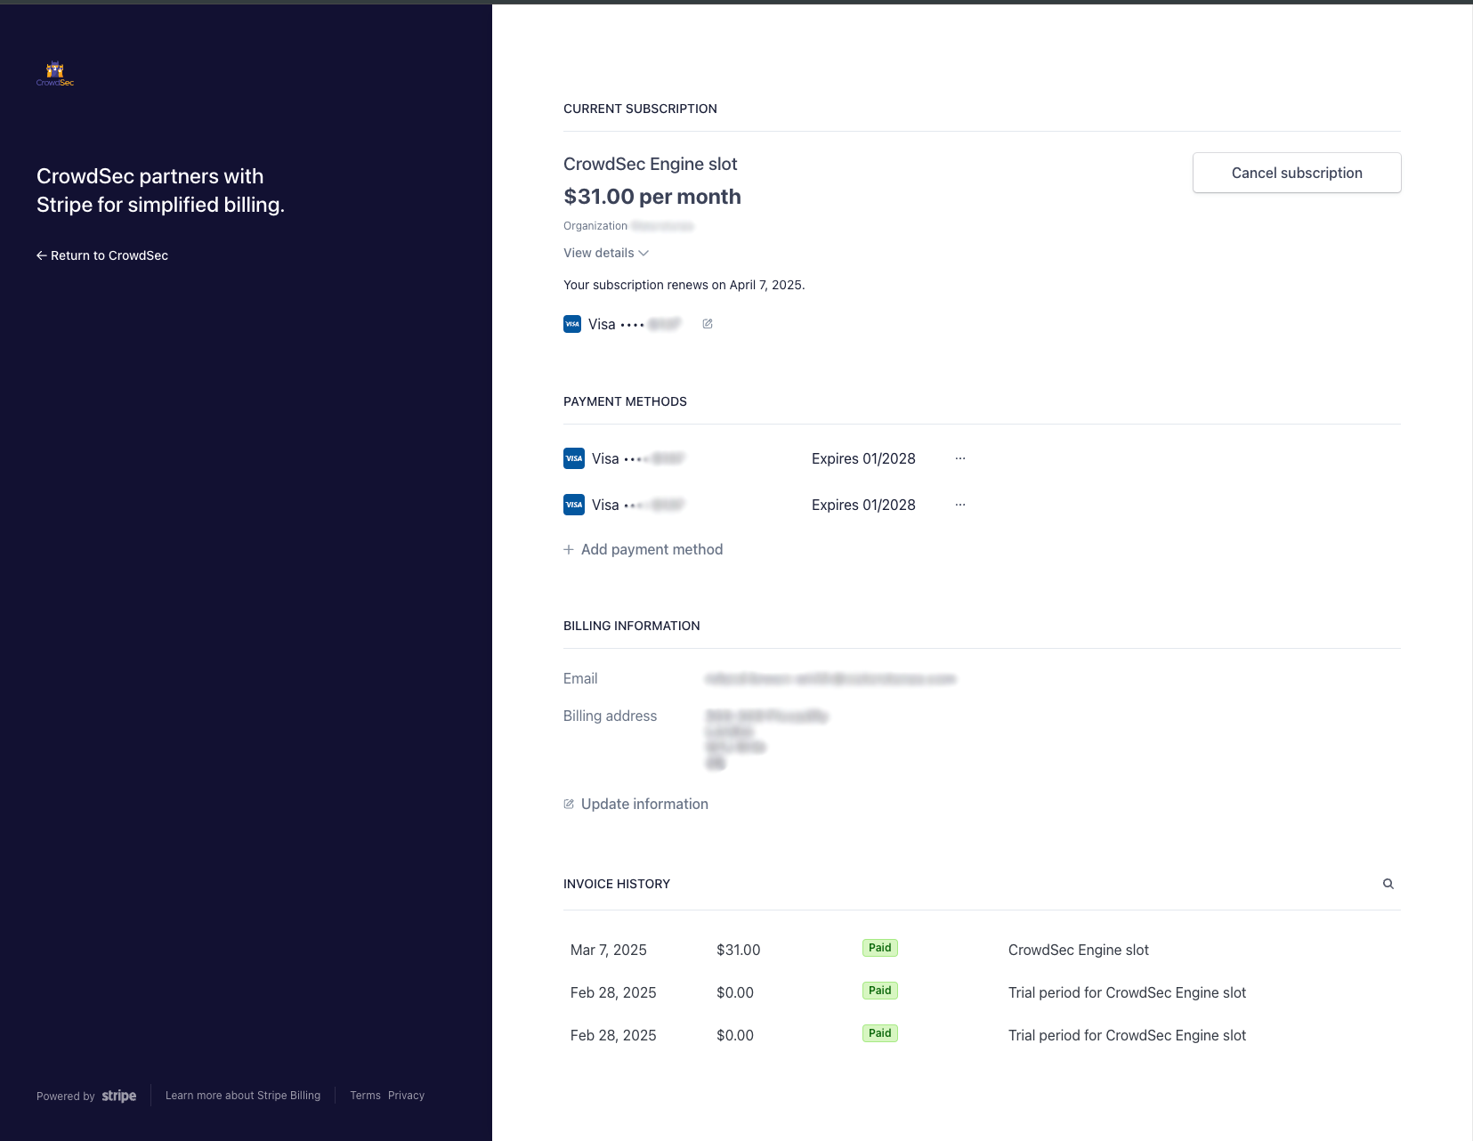Image resolution: width=1473 pixels, height=1141 pixels.
Task: Click the Visa icon on the first payment method
Action: coord(574,458)
